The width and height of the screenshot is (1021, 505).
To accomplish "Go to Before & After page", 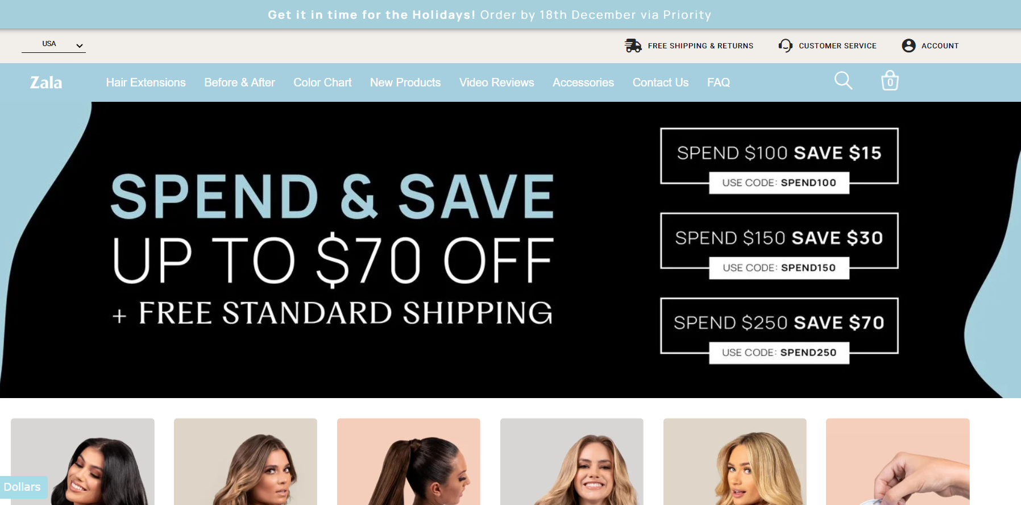I will click(x=239, y=82).
